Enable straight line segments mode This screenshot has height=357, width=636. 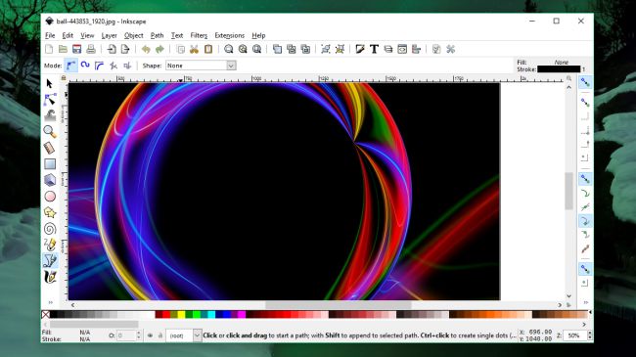pyautogui.click(x=114, y=66)
